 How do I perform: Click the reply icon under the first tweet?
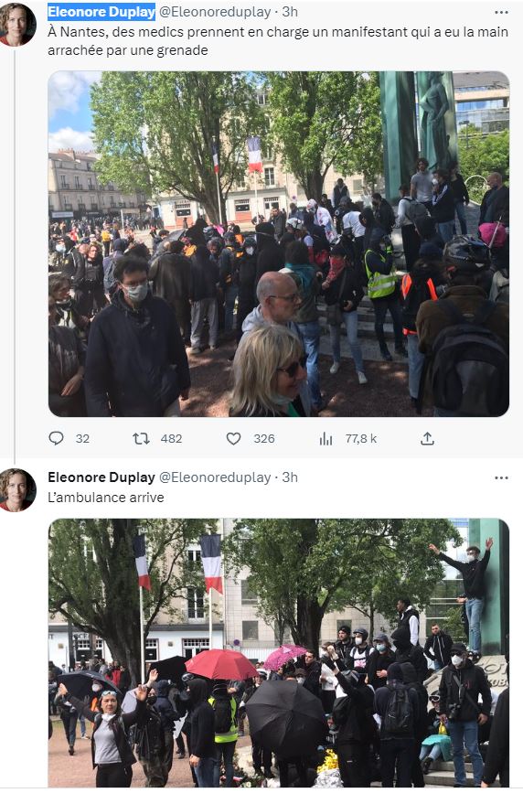pyautogui.click(x=56, y=438)
